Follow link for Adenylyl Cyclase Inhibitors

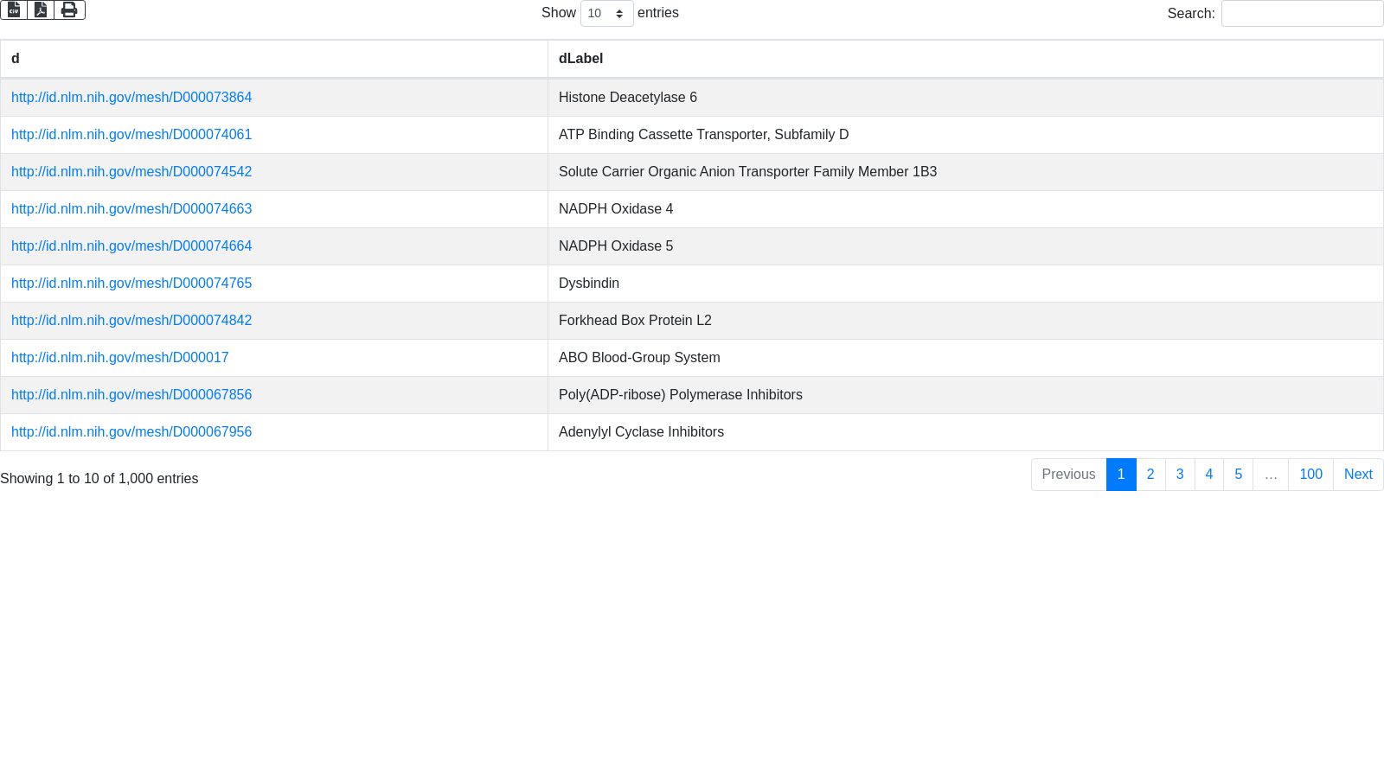pyautogui.click(x=131, y=432)
